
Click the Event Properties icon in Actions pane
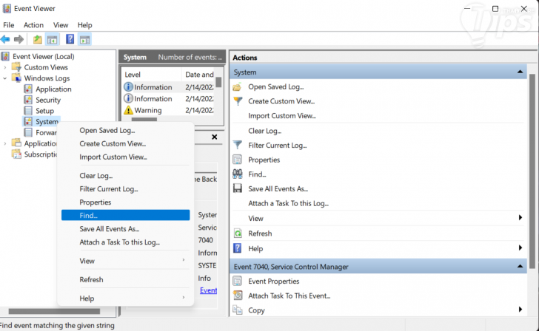point(237,281)
